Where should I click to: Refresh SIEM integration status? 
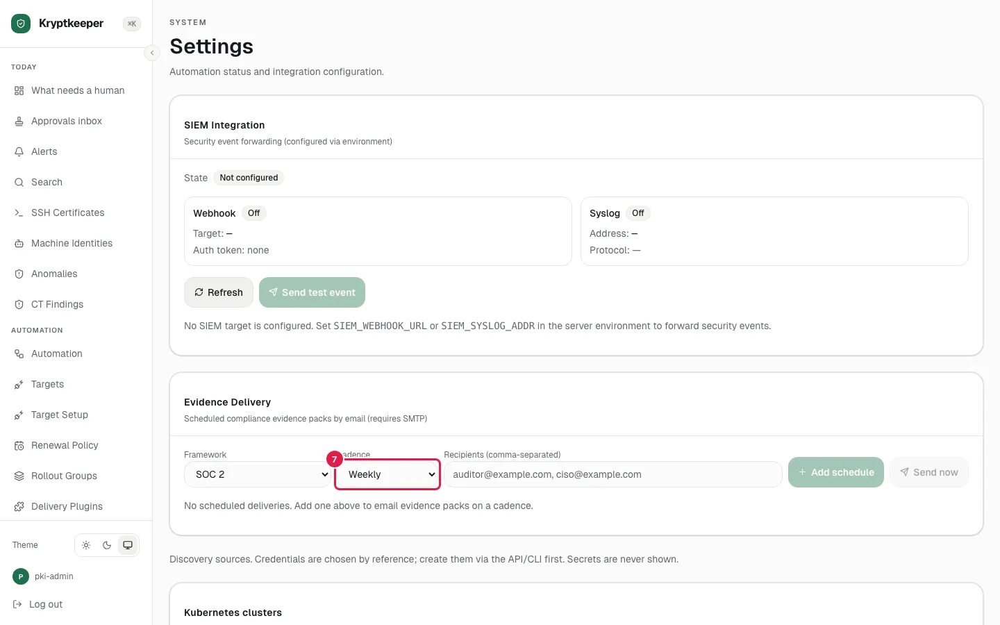click(x=218, y=292)
